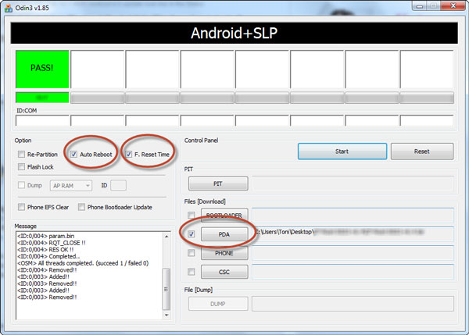Enable the Flash Lock checkbox
Screen dimensions: 469x335
[21, 166]
